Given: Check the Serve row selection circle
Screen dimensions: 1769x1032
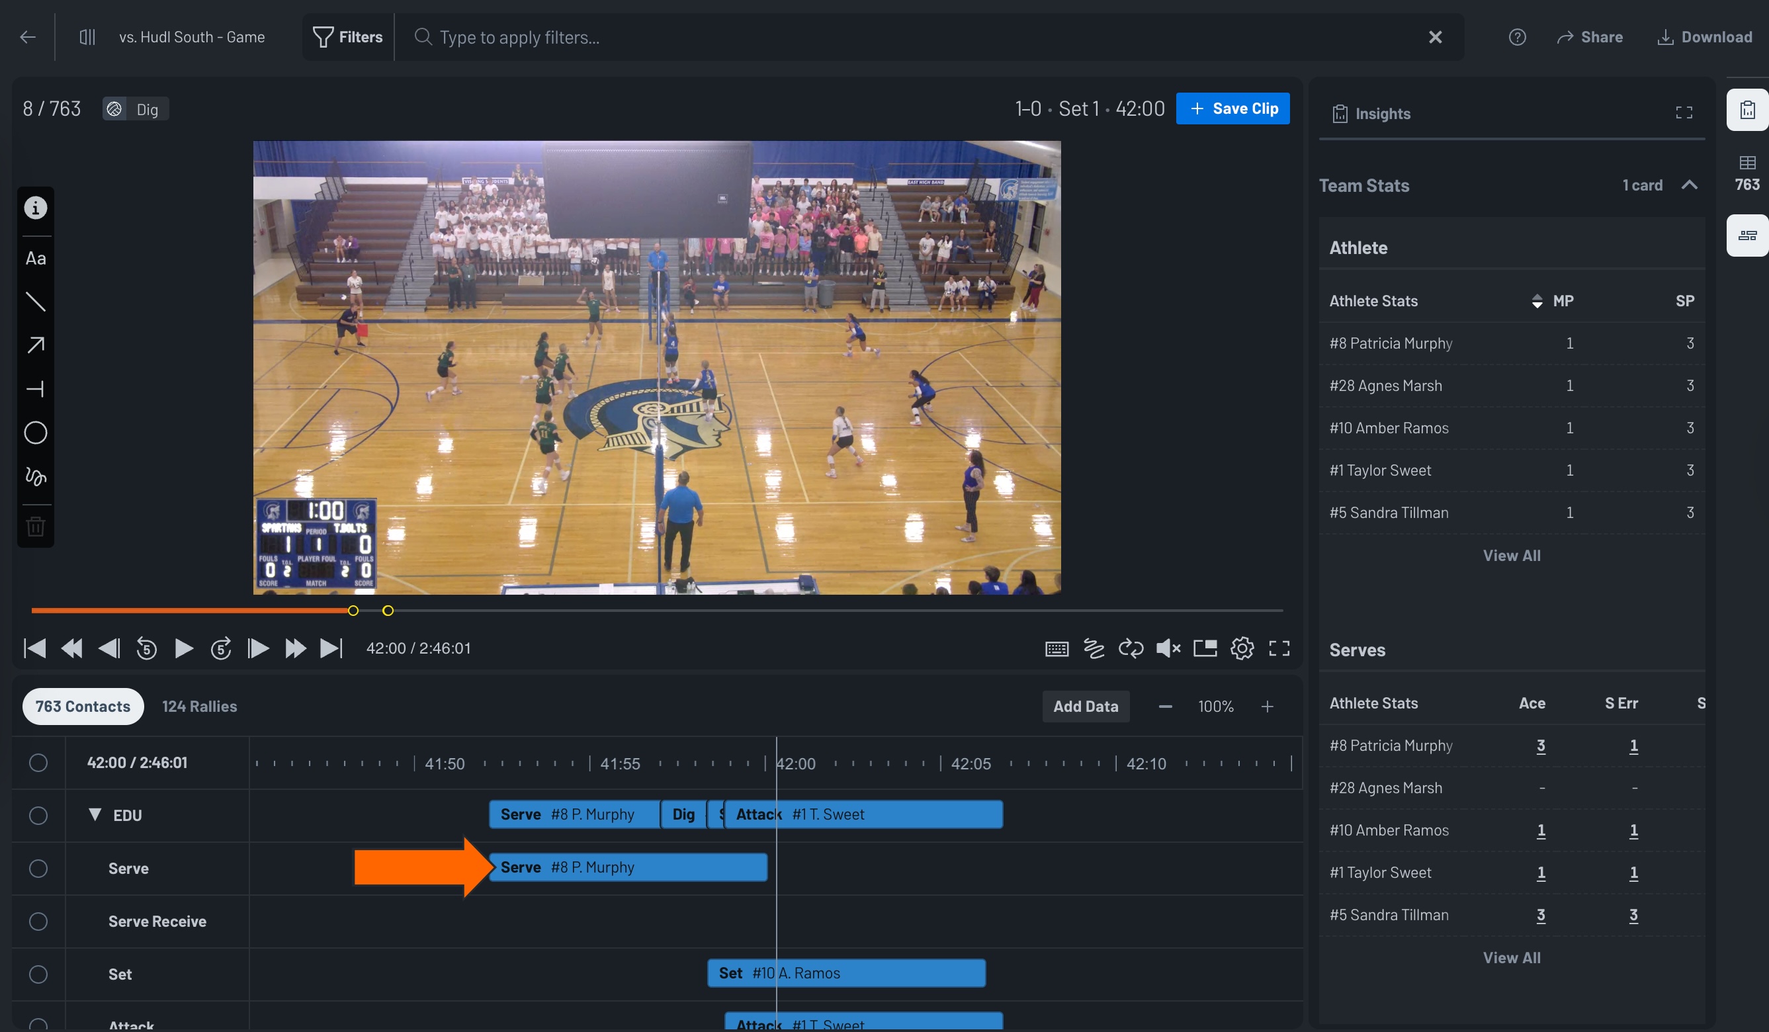Looking at the screenshot, I should click(38, 869).
